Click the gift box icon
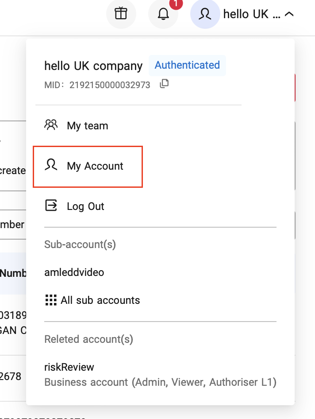 tap(121, 14)
